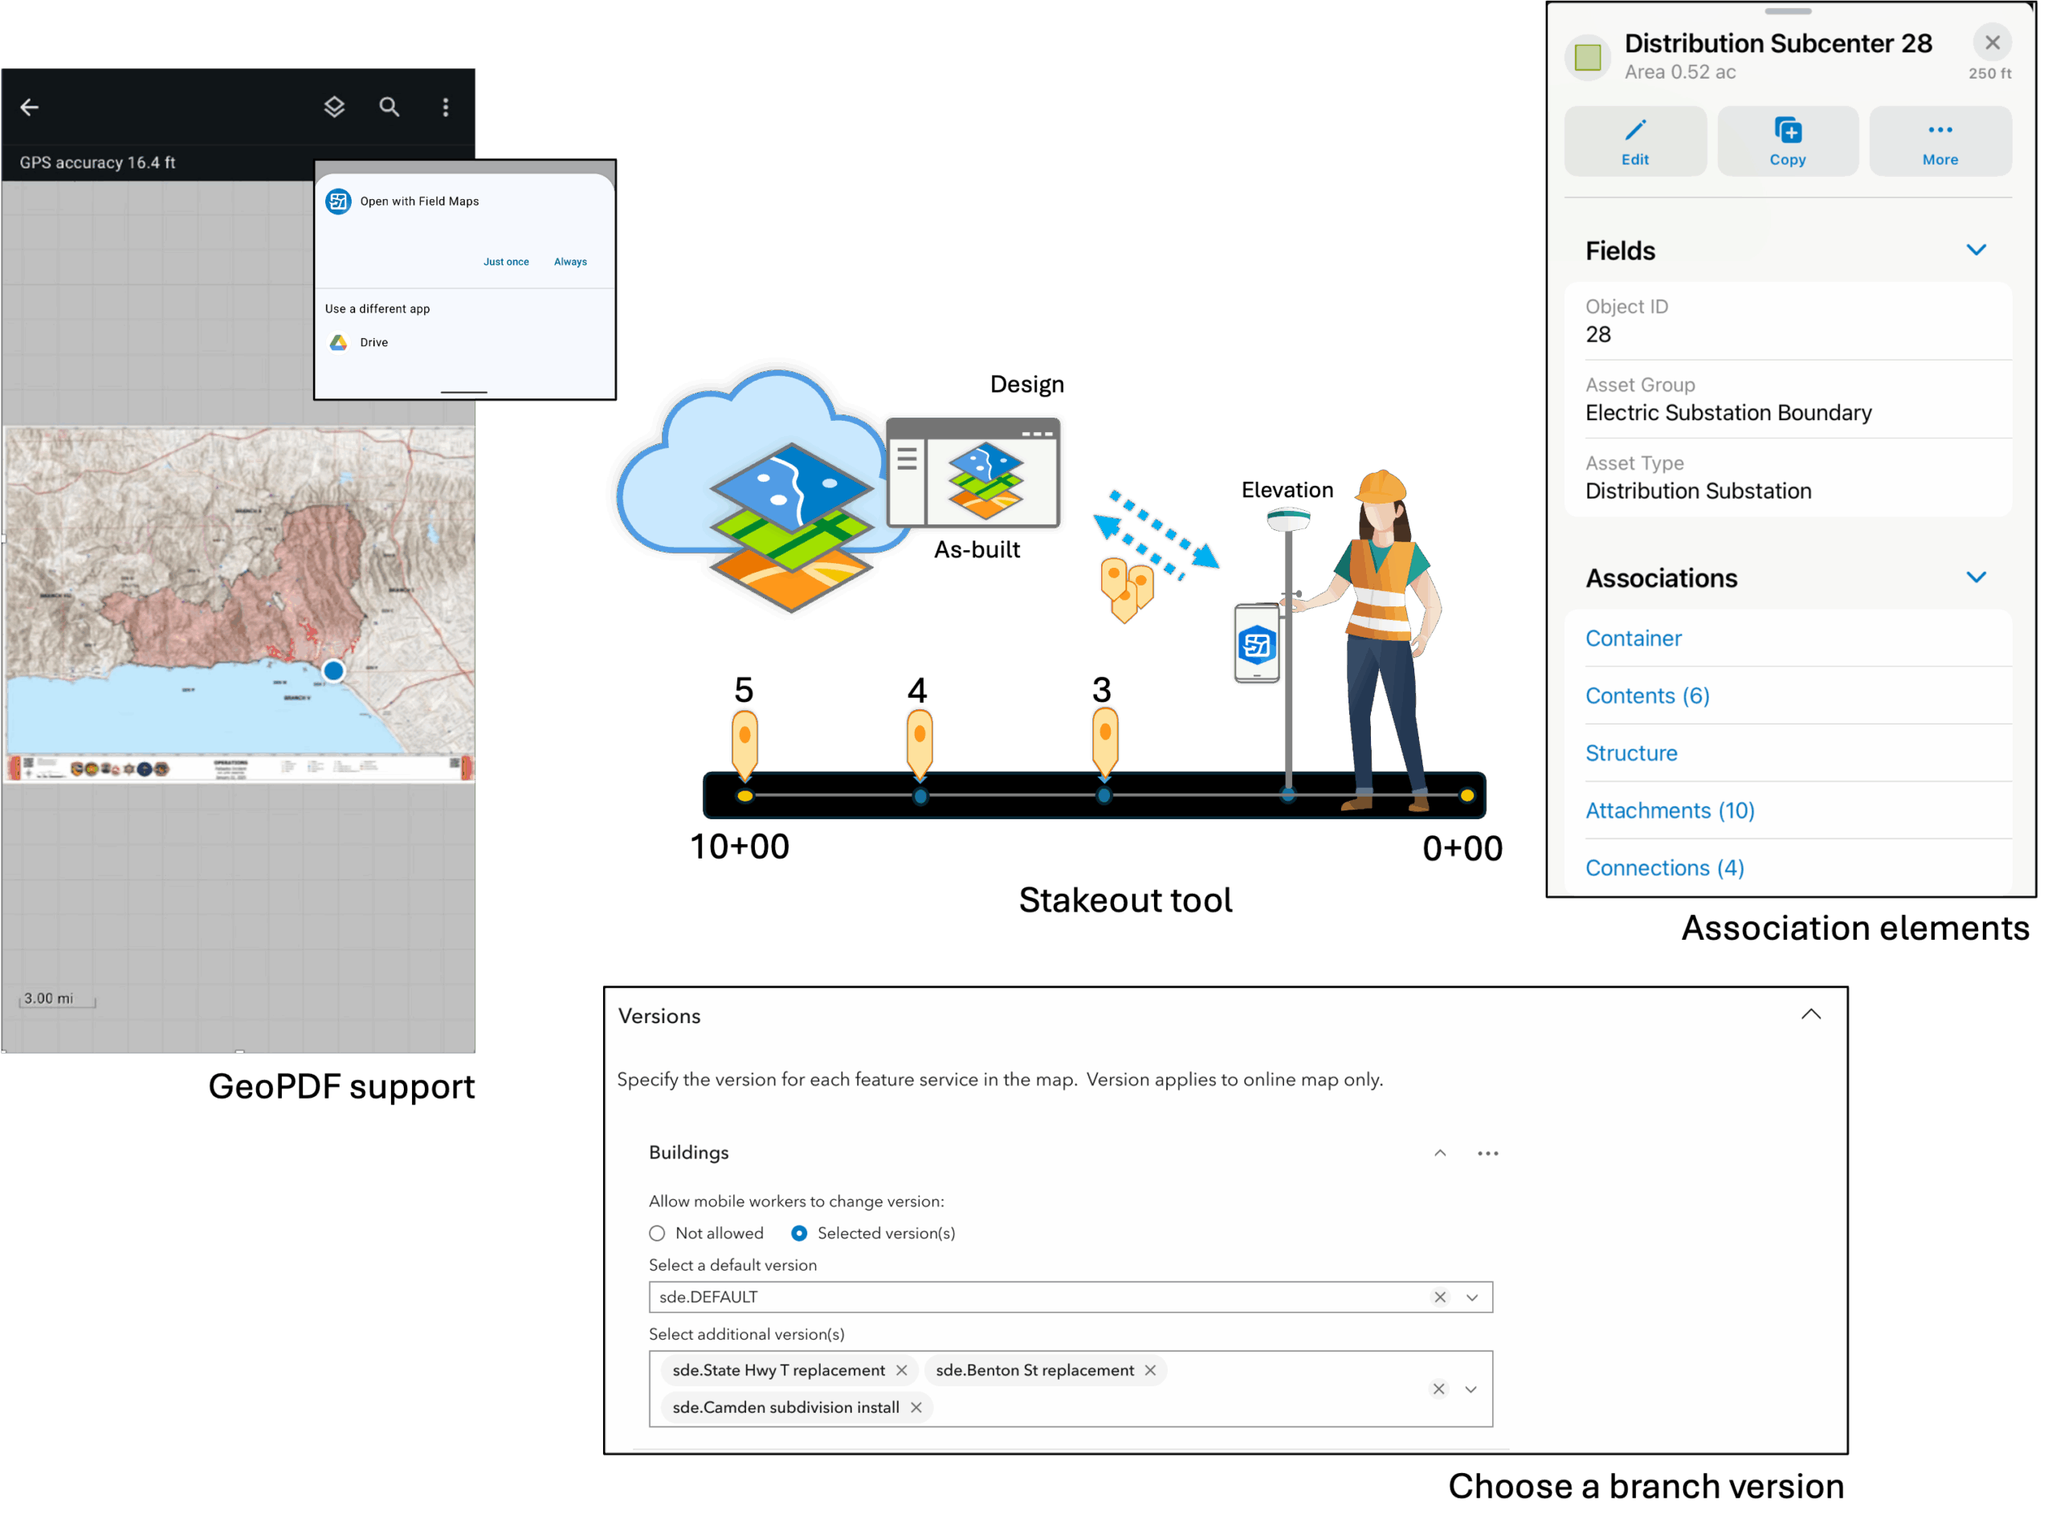Image resolution: width=2056 pixels, height=1534 pixels.
Task: Select the search icon in the map toolbar
Action: [389, 107]
